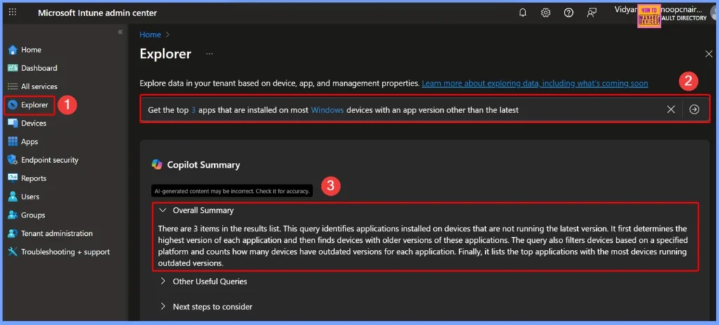Open the app launcher waffle icon
719x325 pixels.
[13, 13]
